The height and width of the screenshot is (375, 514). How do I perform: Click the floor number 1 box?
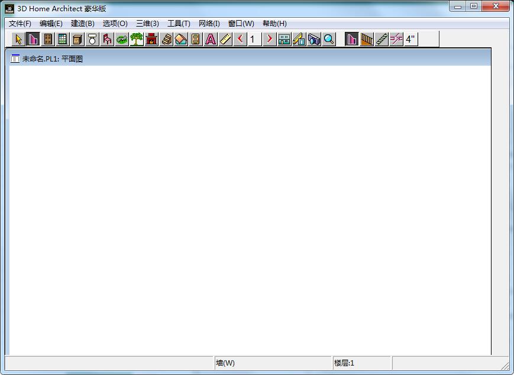[255, 39]
